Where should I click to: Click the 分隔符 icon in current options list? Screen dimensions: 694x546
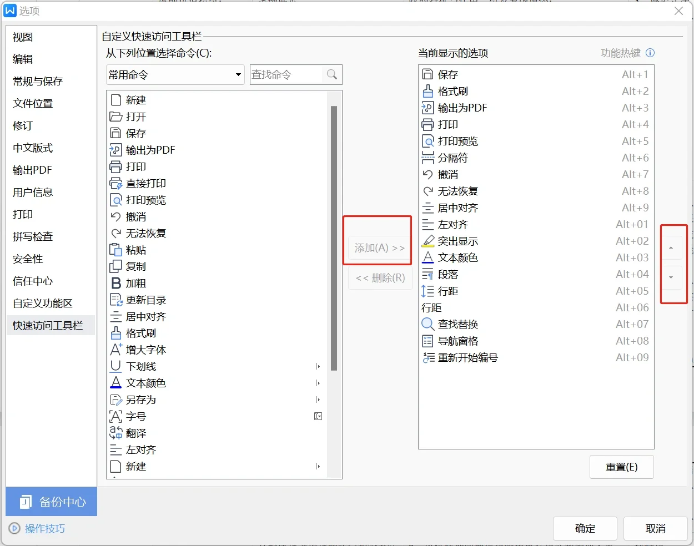(428, 158)
